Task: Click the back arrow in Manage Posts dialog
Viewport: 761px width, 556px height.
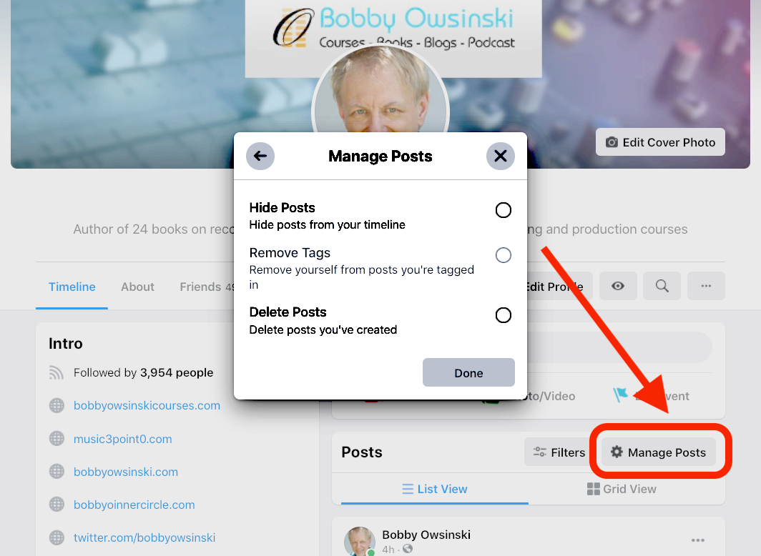Action: (260, 156)
